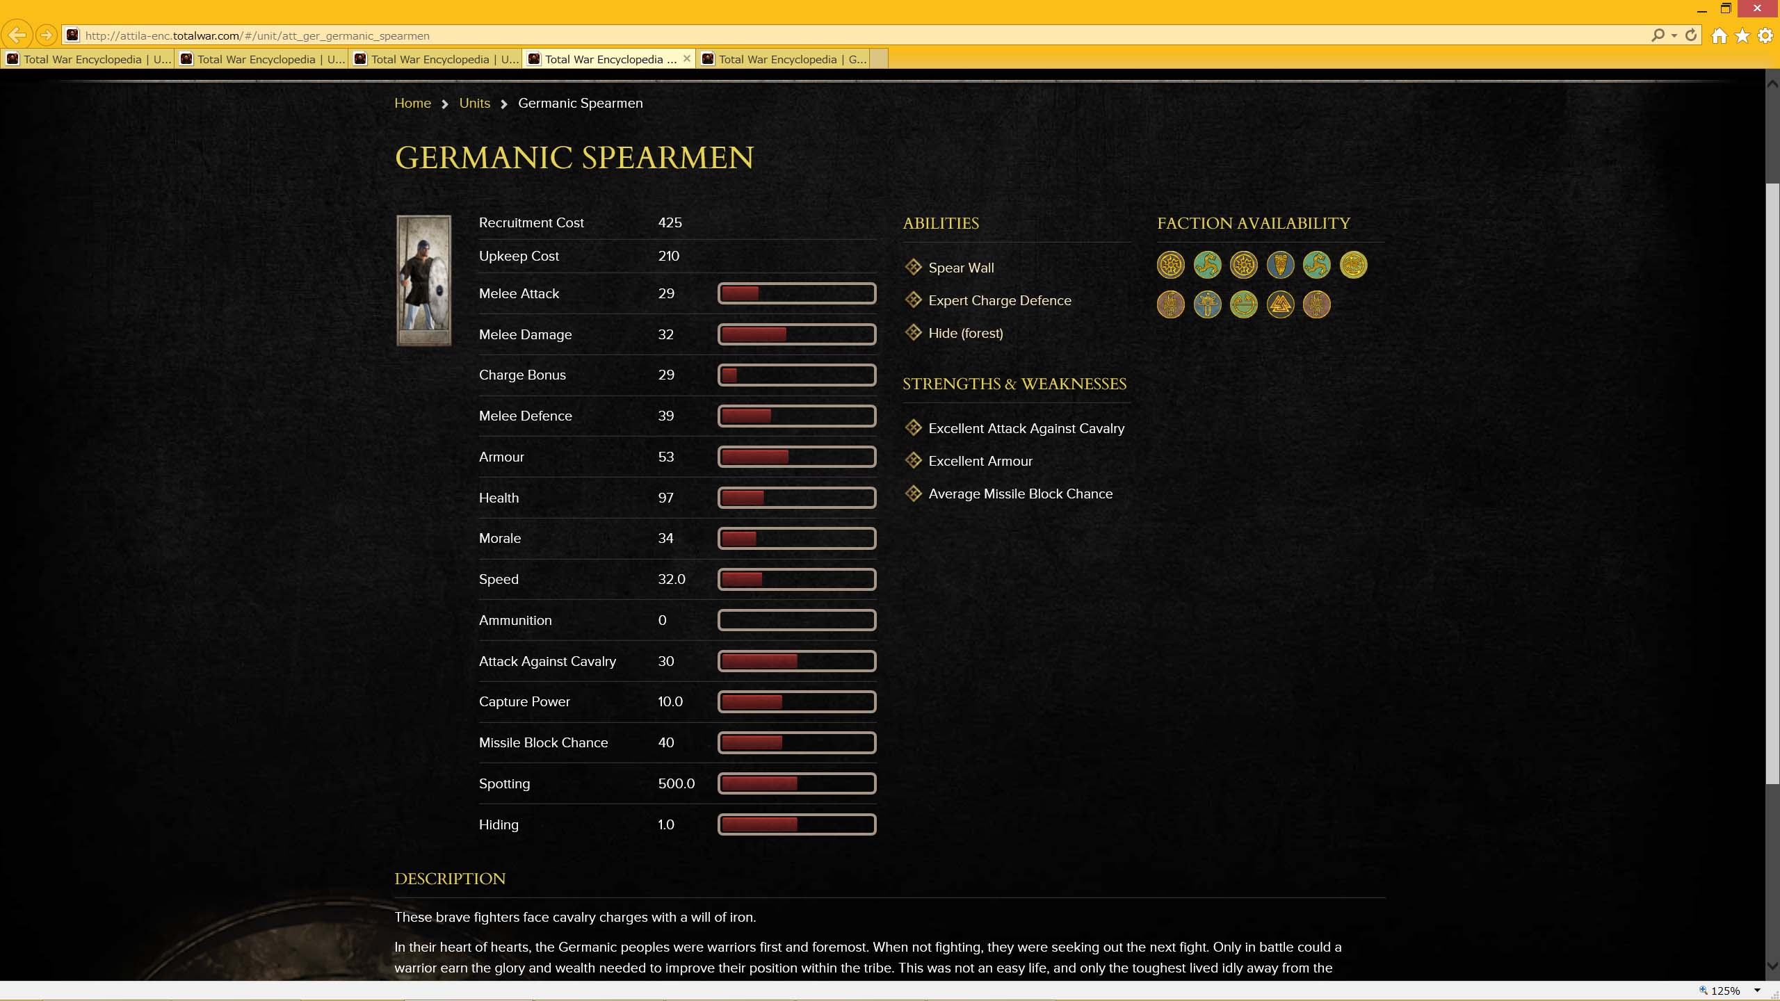Click the Recruitment Cost value 425
The height and width of the screenshot is (1001, 1780).
point(670,222)
